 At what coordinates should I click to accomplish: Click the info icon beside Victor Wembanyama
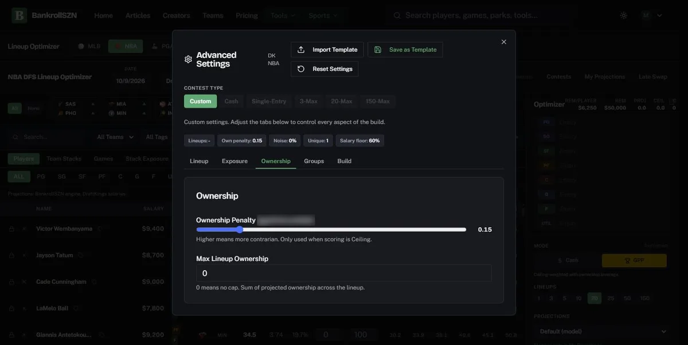(x=99, y=229)
